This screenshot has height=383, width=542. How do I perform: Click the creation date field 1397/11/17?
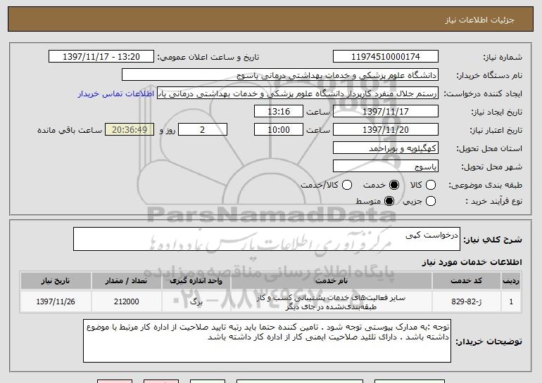coord(386,112)
